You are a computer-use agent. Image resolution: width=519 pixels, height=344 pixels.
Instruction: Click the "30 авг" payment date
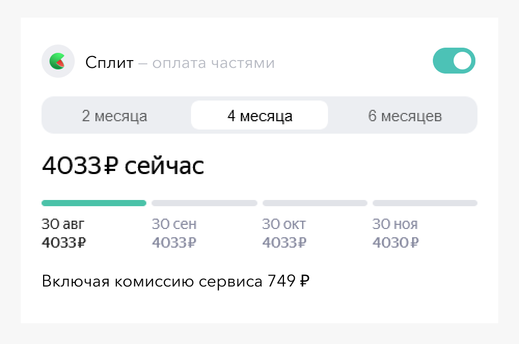point(63,224)
